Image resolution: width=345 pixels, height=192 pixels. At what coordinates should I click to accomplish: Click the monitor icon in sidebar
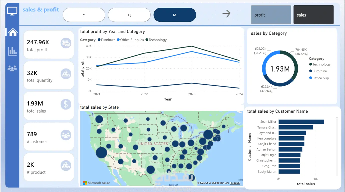pyautogui.click(x=12, y=11)
